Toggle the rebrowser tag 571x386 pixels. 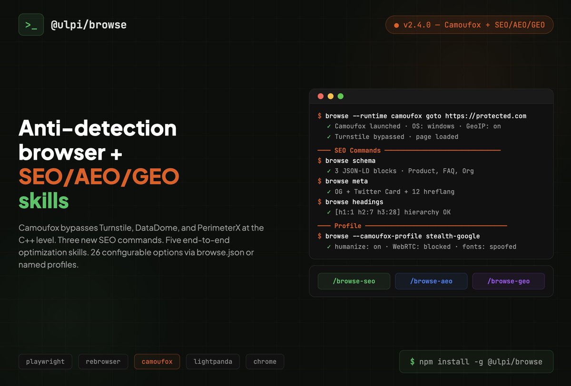coord(103,361)
